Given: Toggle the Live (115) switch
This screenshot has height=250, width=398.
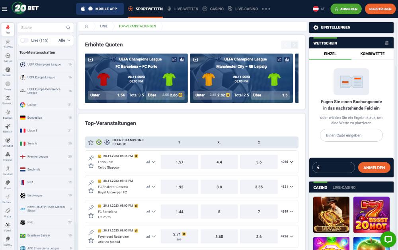Looking at the screenshot, I should pyautogui.click(x=24, y=40).
